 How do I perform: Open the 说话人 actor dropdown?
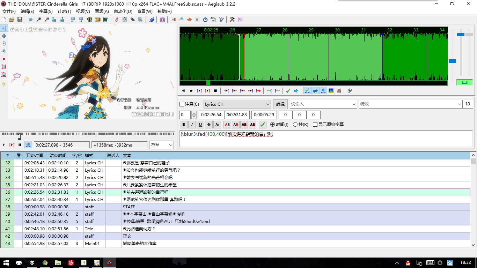[x=323, y=104]
